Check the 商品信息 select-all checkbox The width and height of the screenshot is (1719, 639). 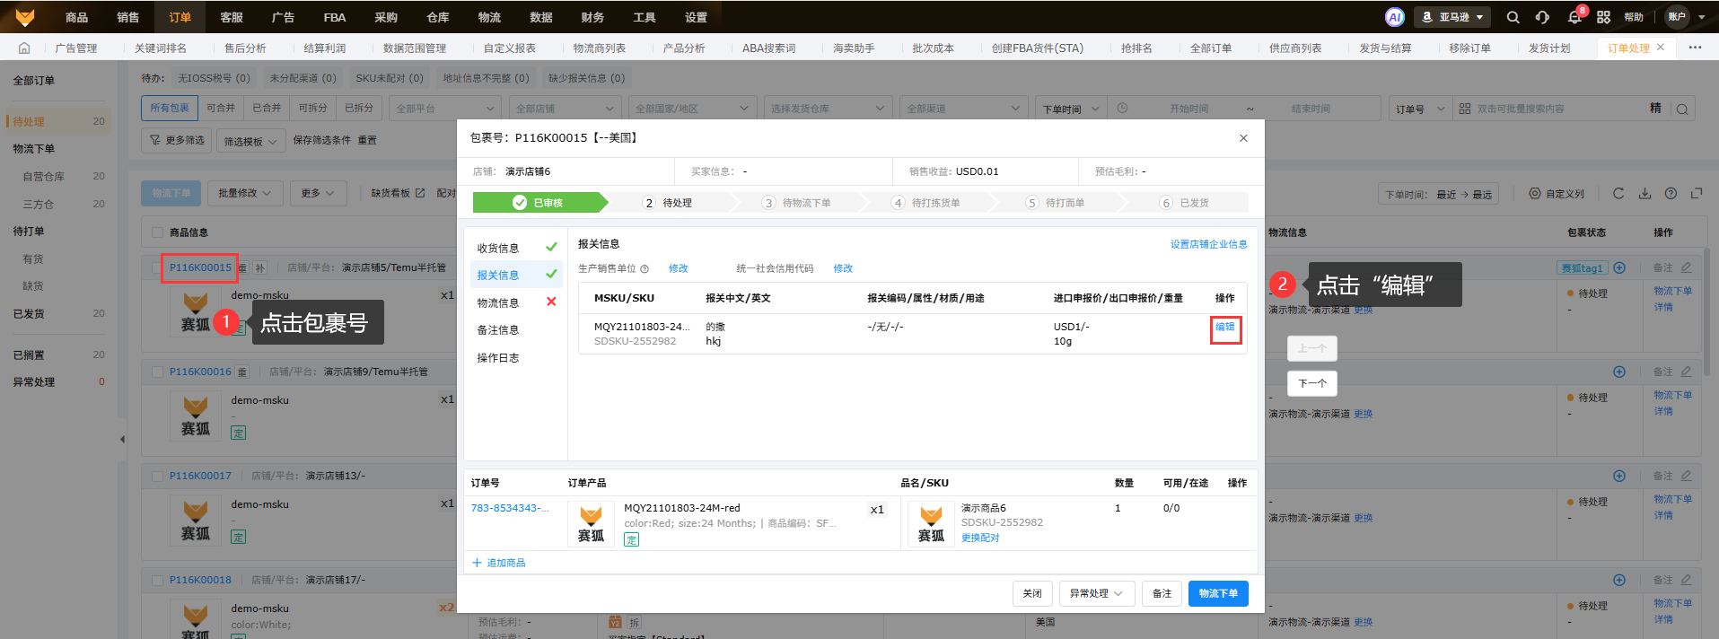click(158, 232)
